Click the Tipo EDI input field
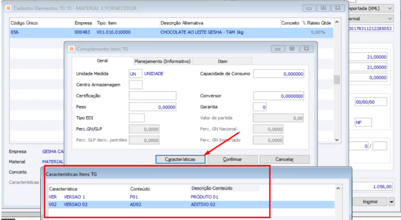Image resolution: width=401 pixels, height=220 pixels. point(136,118)
